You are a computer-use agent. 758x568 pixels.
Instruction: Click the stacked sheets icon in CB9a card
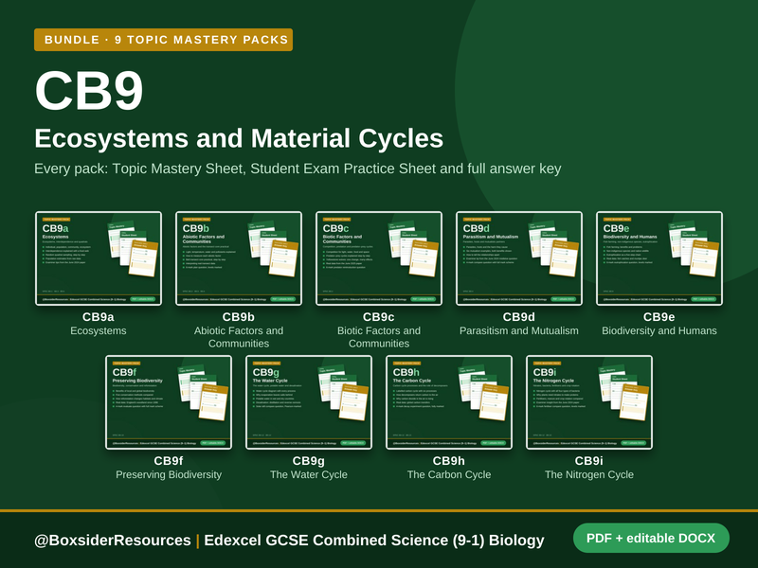133,249
